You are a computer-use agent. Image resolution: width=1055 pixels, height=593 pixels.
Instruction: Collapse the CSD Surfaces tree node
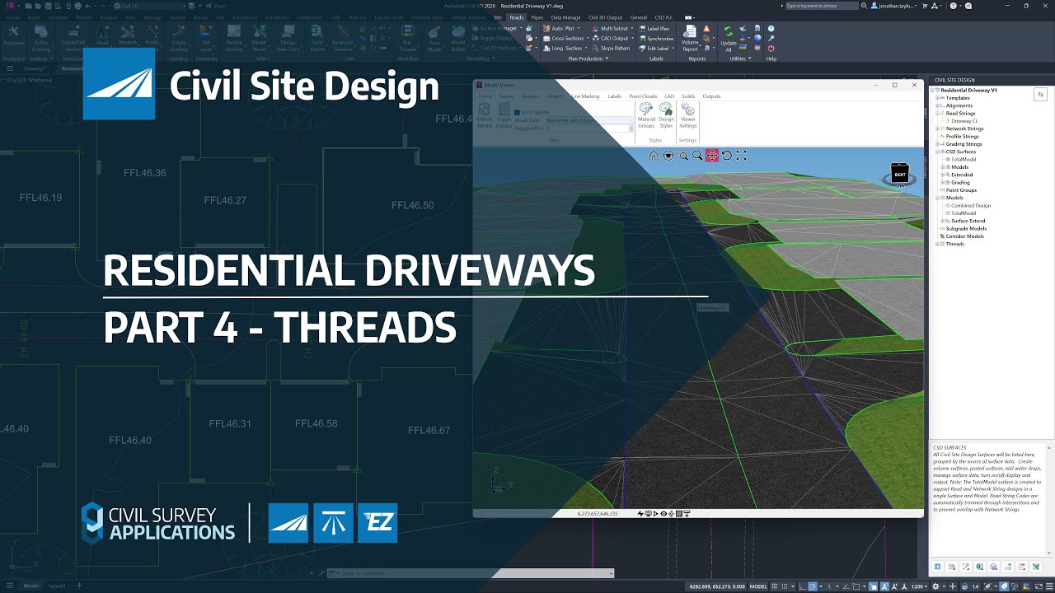click(939, 152)
